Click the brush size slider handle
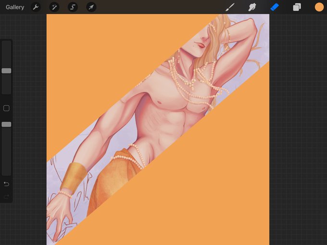 [6, 71]
